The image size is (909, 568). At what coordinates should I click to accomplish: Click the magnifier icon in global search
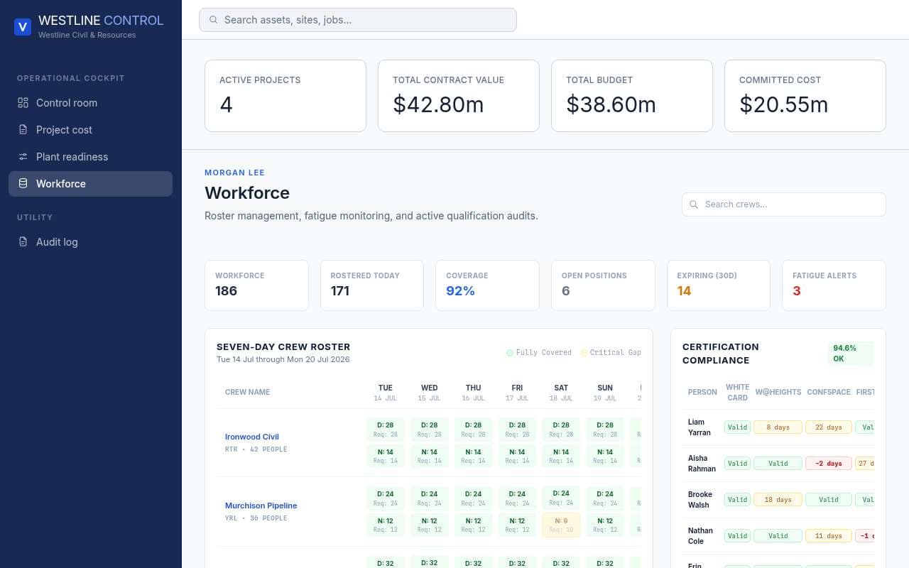click(214, 20)
